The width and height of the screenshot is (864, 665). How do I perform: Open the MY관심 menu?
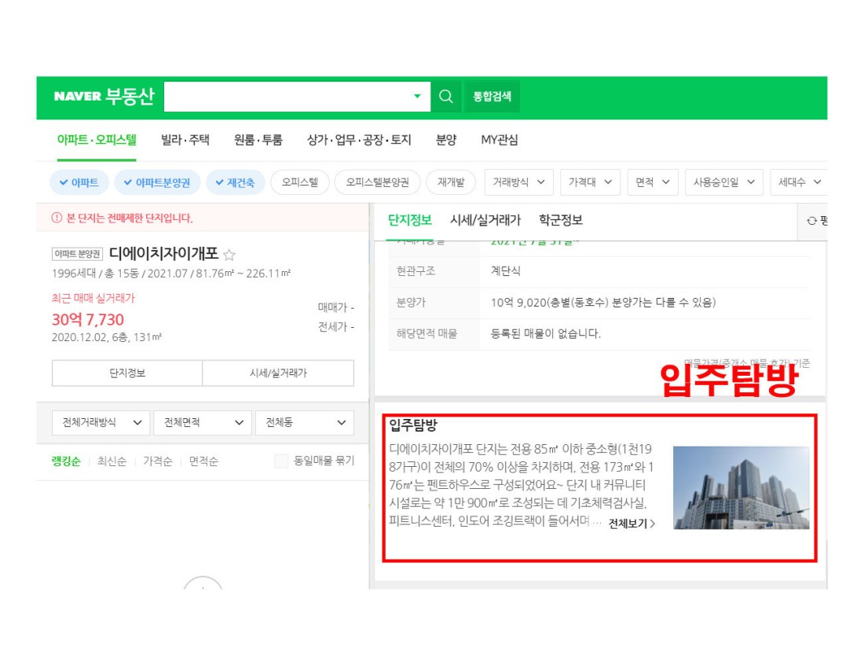point(500,140)
